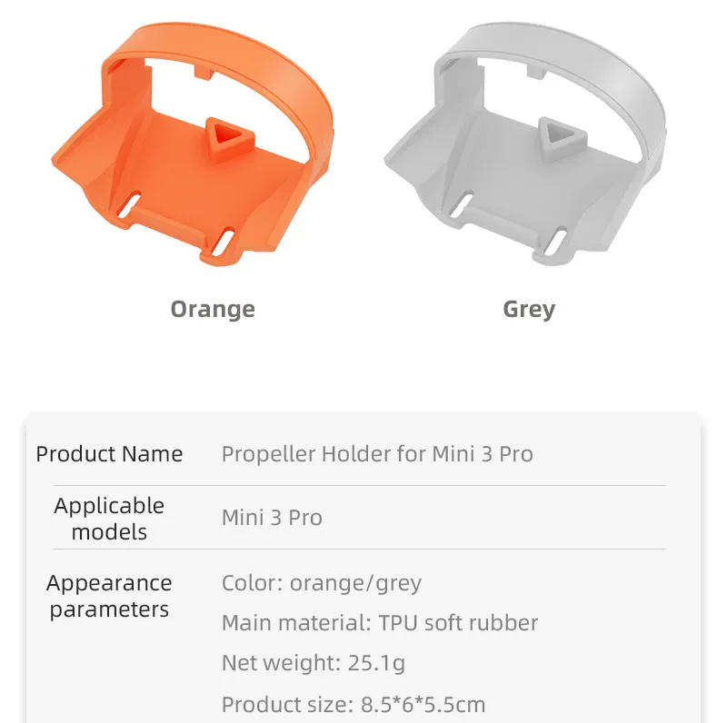This screenshot has height=723, width=727.
Task: Select the "Orange" color label
Action: click(213, 310)
